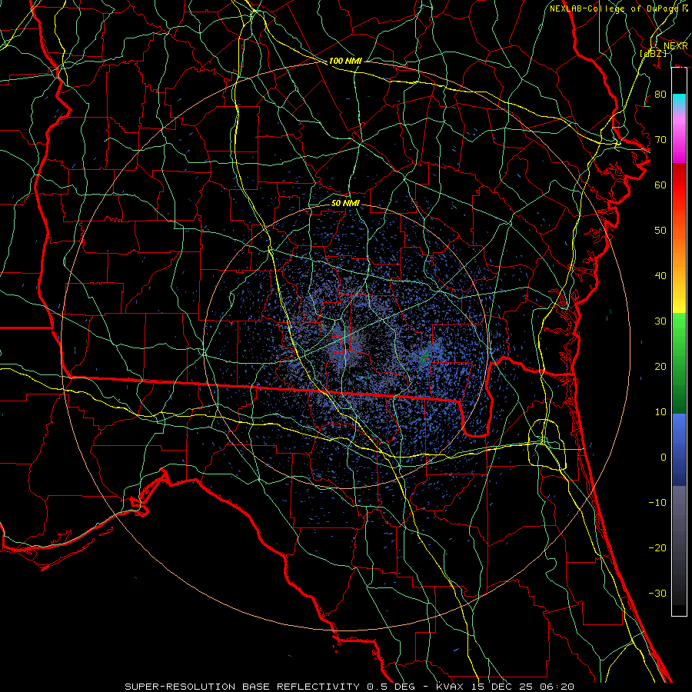Click the 70 value on the dBZ scale

pyautogui.click(x=660, y=140)
